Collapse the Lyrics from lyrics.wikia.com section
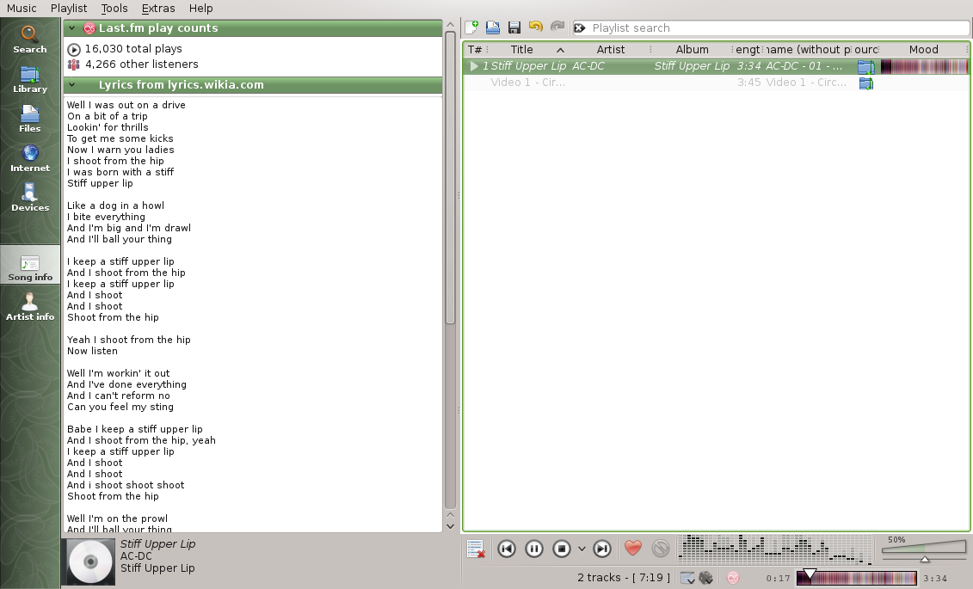This screenshot has width=973, height=589. (x=72, y=85)
